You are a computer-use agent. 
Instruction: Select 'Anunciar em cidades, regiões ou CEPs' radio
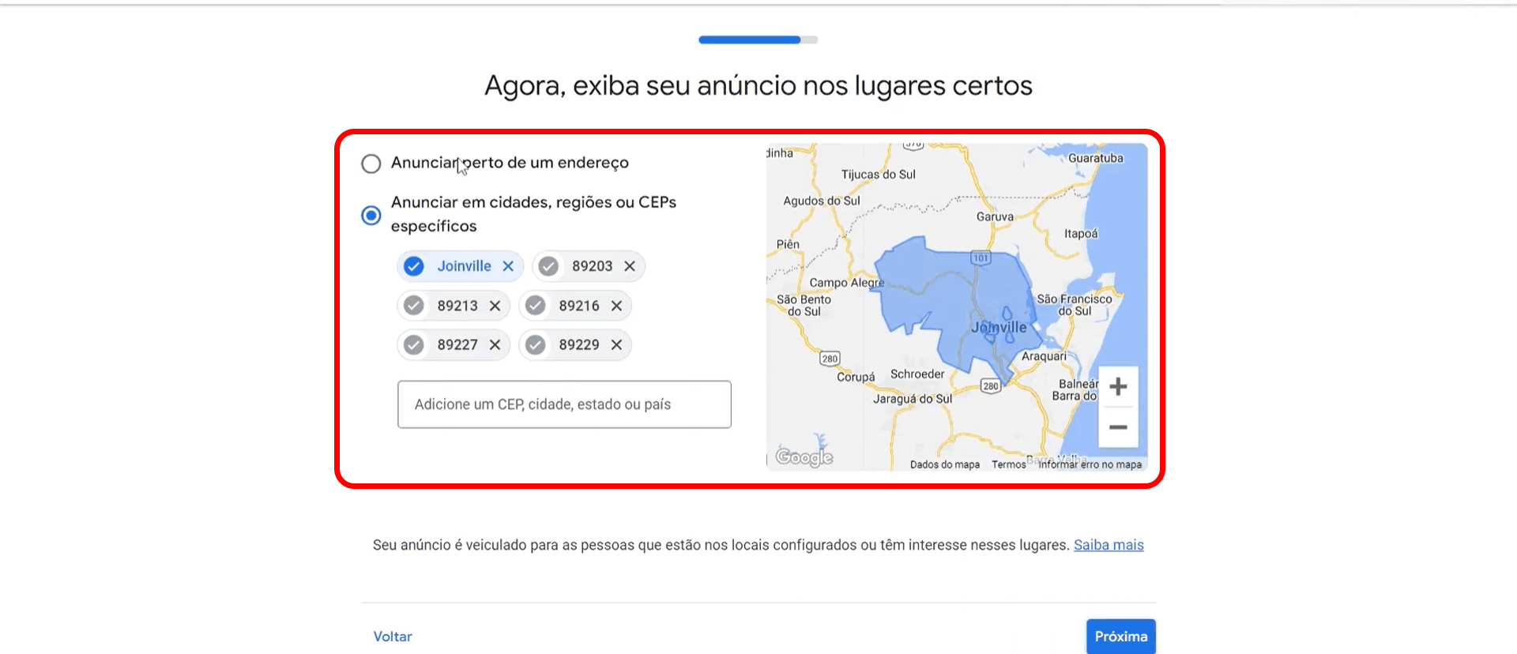[x=371, y=215]
